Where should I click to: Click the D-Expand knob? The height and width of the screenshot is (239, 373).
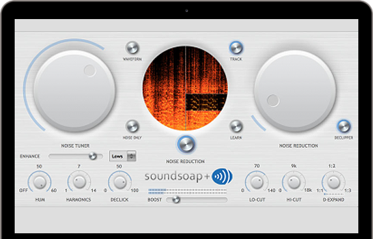[x=333, y=182]
